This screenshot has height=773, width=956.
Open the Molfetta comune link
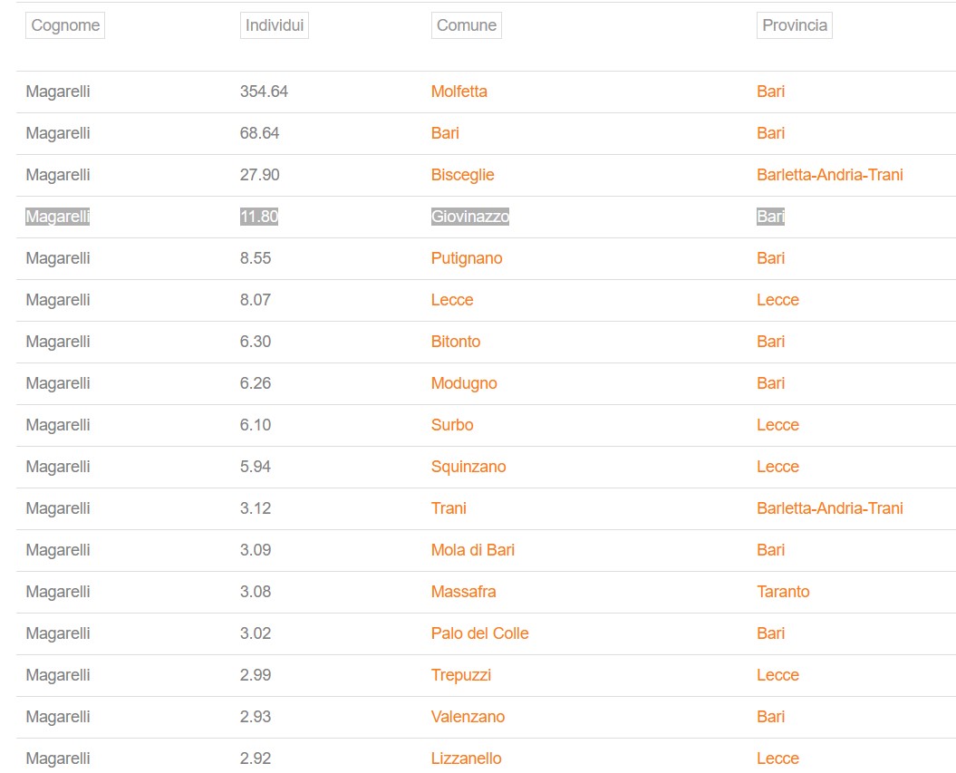tap(459, 92)
